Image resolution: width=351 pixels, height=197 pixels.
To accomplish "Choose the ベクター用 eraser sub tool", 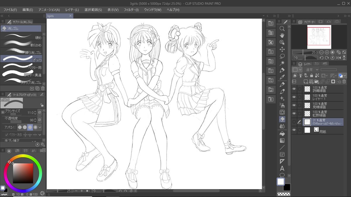I will coord(21,66).
